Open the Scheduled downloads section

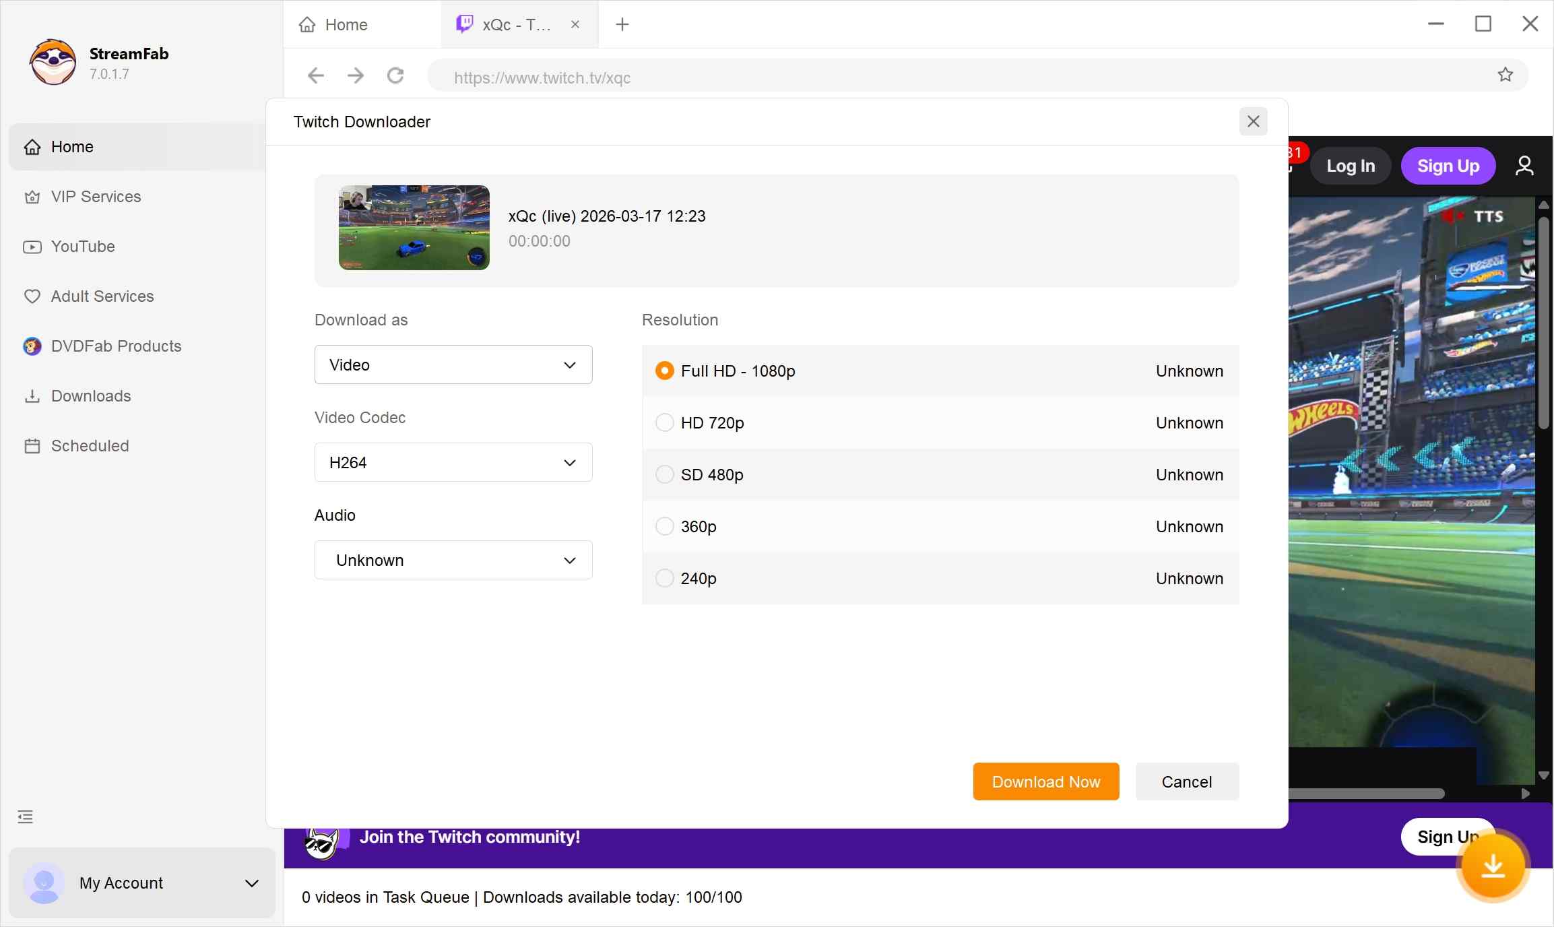[x=90, y=446]
